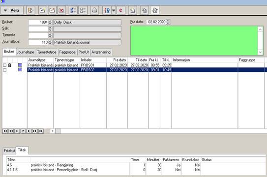Switch to the Fritekst tab
This screenshot has height=177, width=267.
click(9, 150)
